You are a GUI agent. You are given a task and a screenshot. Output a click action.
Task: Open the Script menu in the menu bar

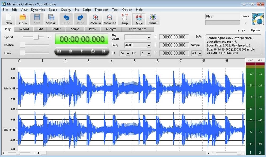[x=87, y=10]
